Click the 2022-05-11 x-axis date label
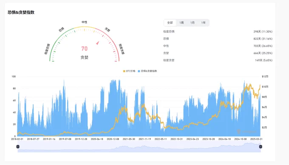The height and width of the screenshot is (165, 289). tap(161, 139)
